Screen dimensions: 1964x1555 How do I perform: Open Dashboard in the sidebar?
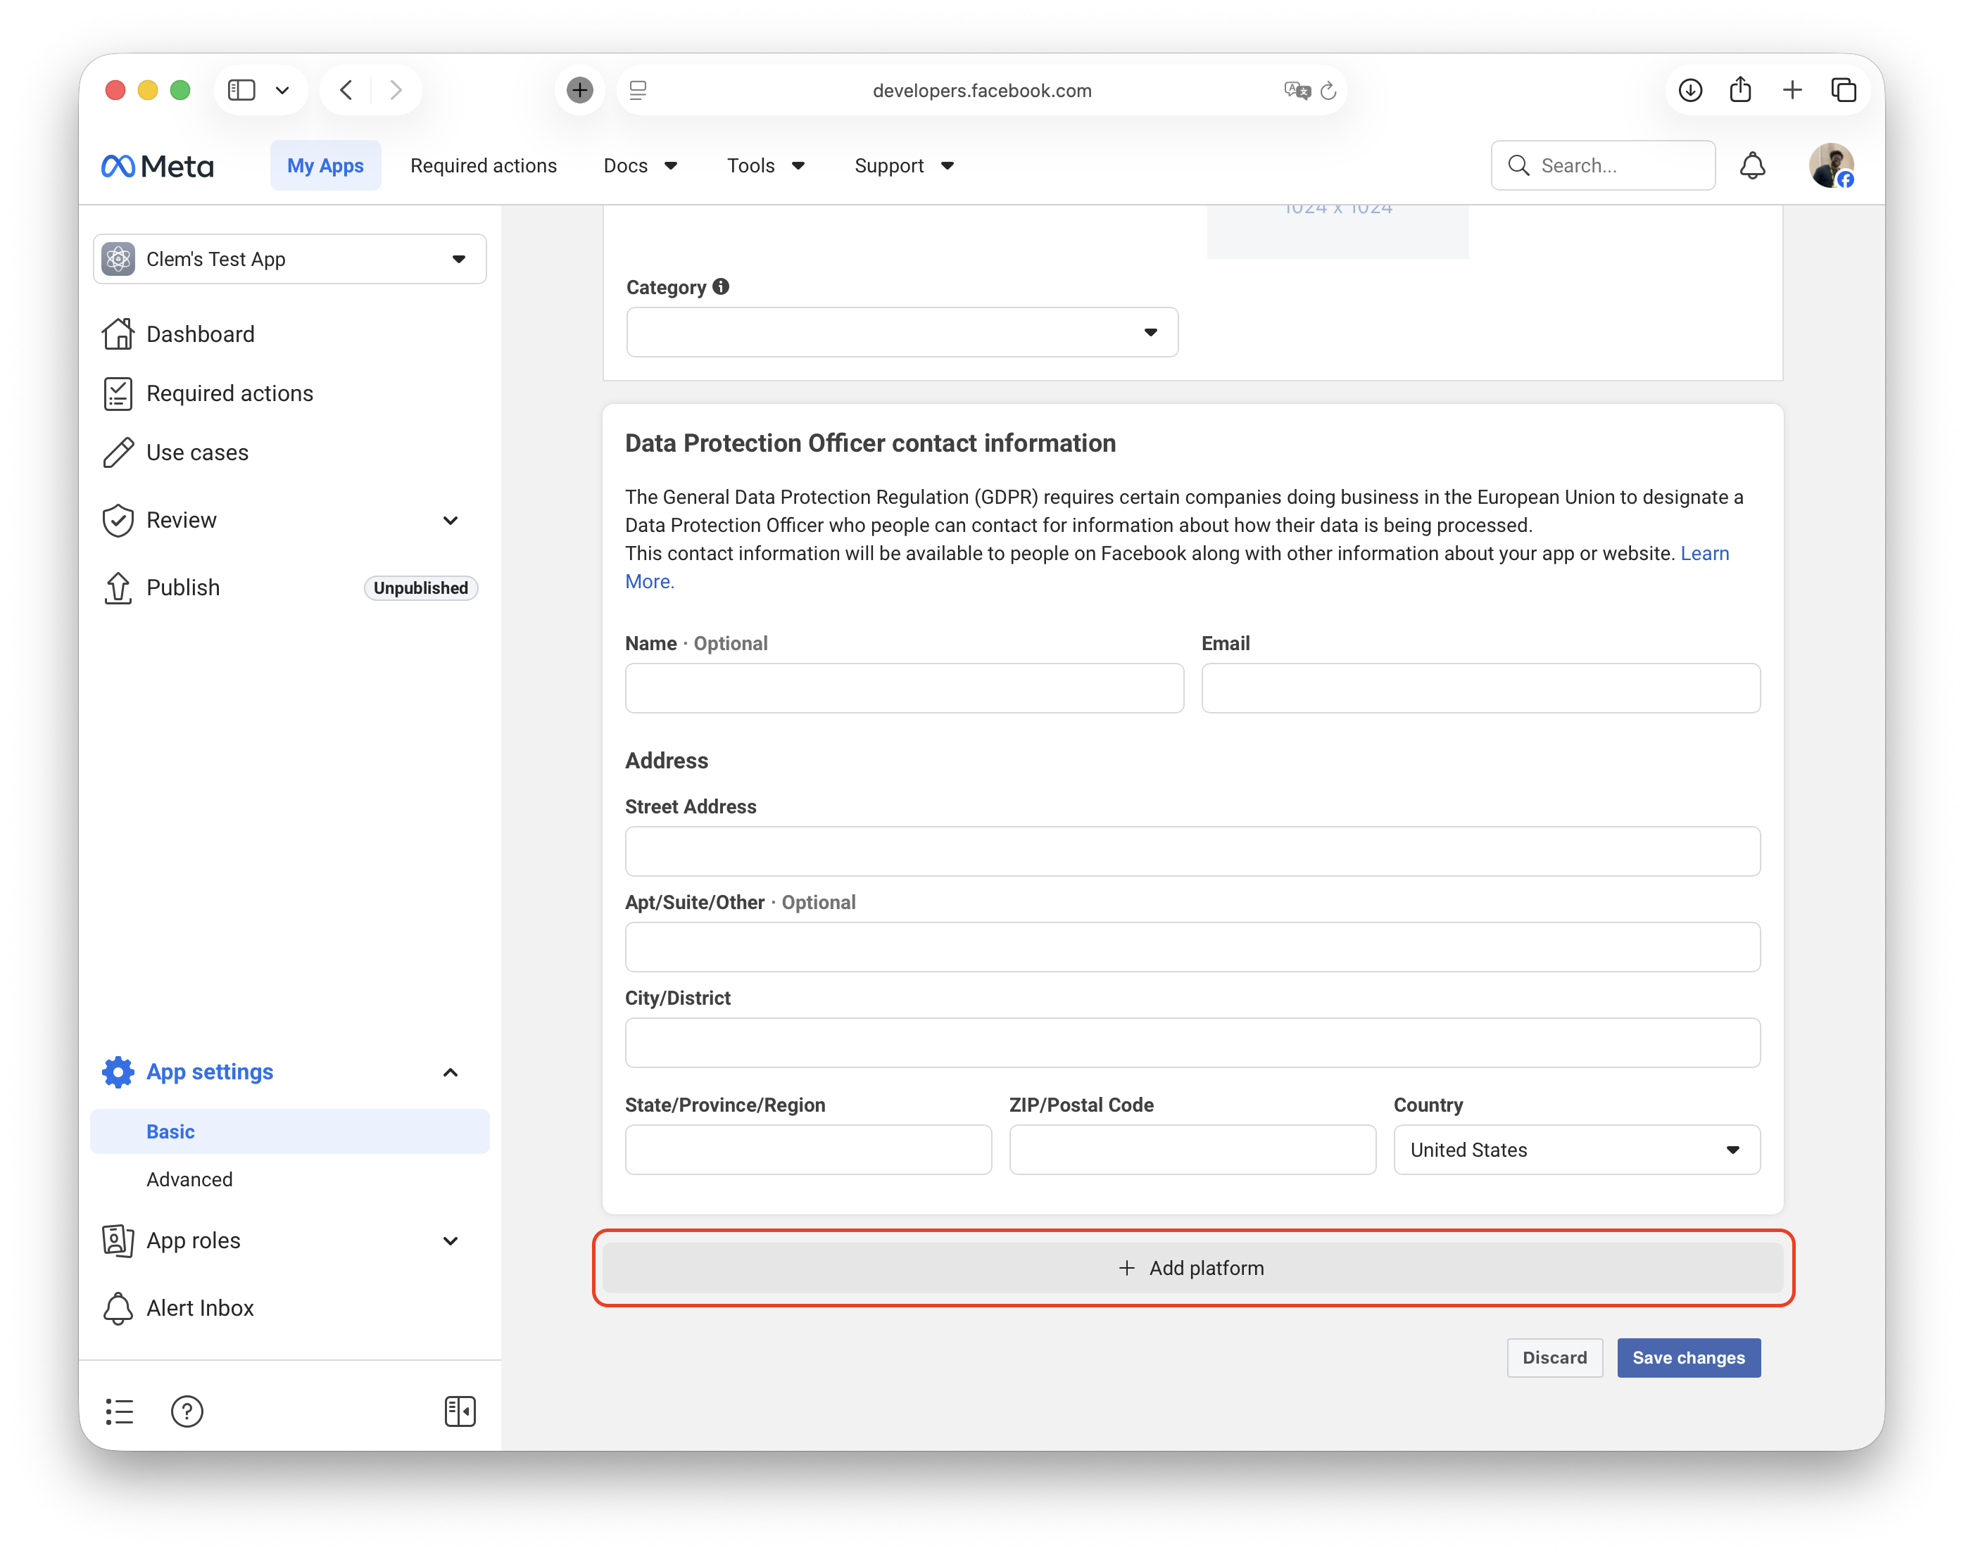click(x=201, y=334)
